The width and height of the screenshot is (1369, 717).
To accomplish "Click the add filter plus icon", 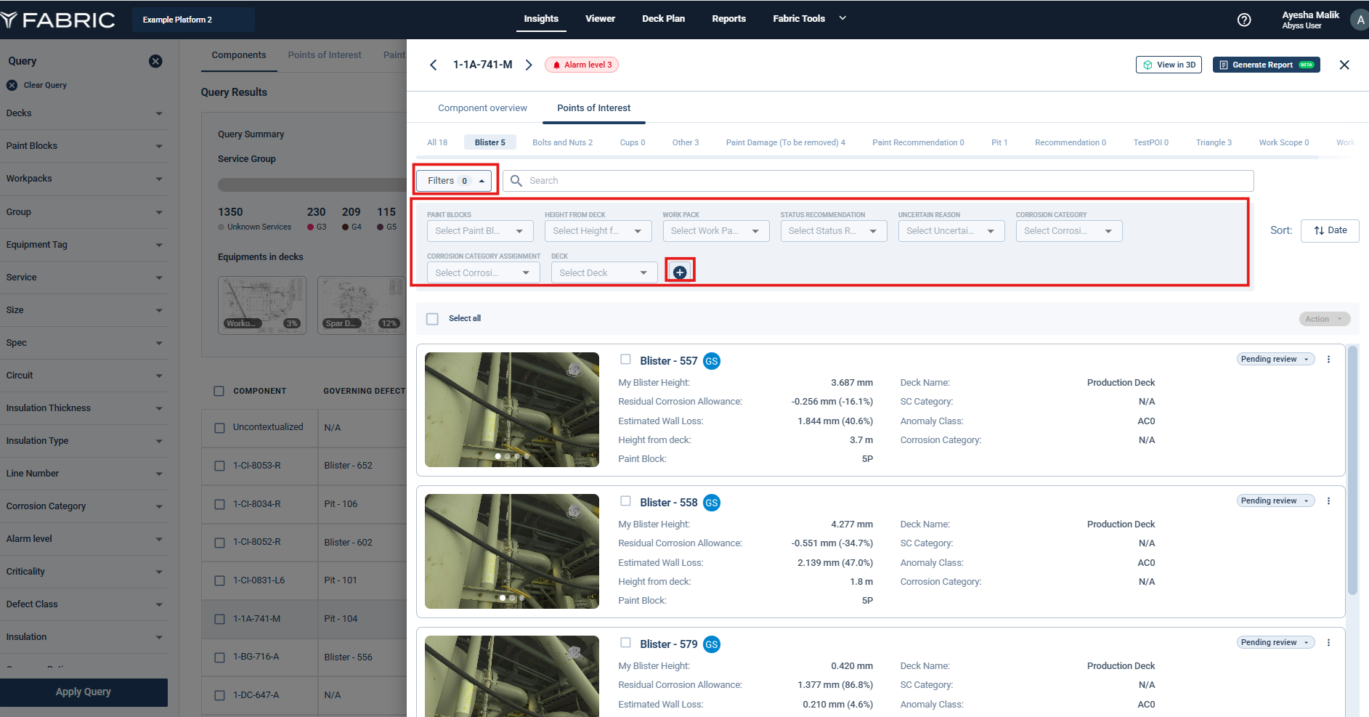I will 680,272.
